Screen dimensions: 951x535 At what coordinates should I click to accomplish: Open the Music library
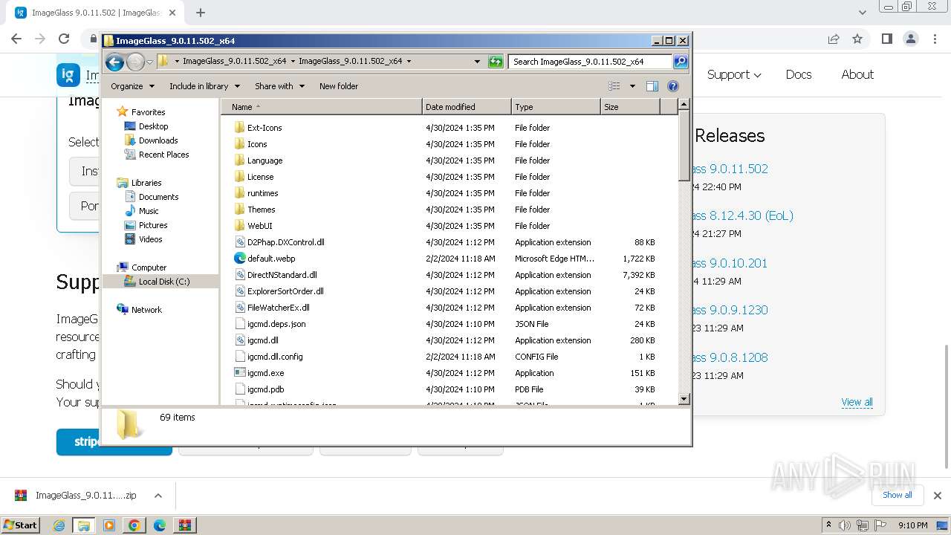[x=149, y=211]
